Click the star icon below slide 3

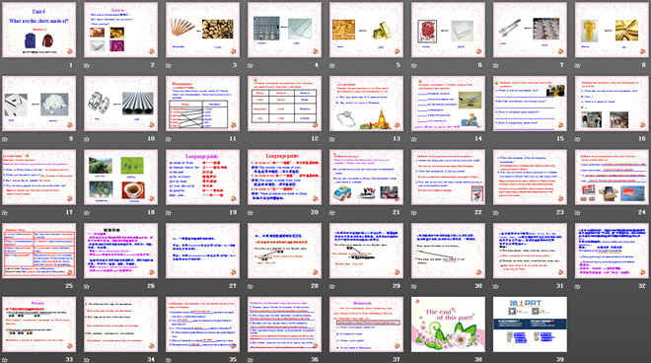pyautogui.click(x=169, y=66)
